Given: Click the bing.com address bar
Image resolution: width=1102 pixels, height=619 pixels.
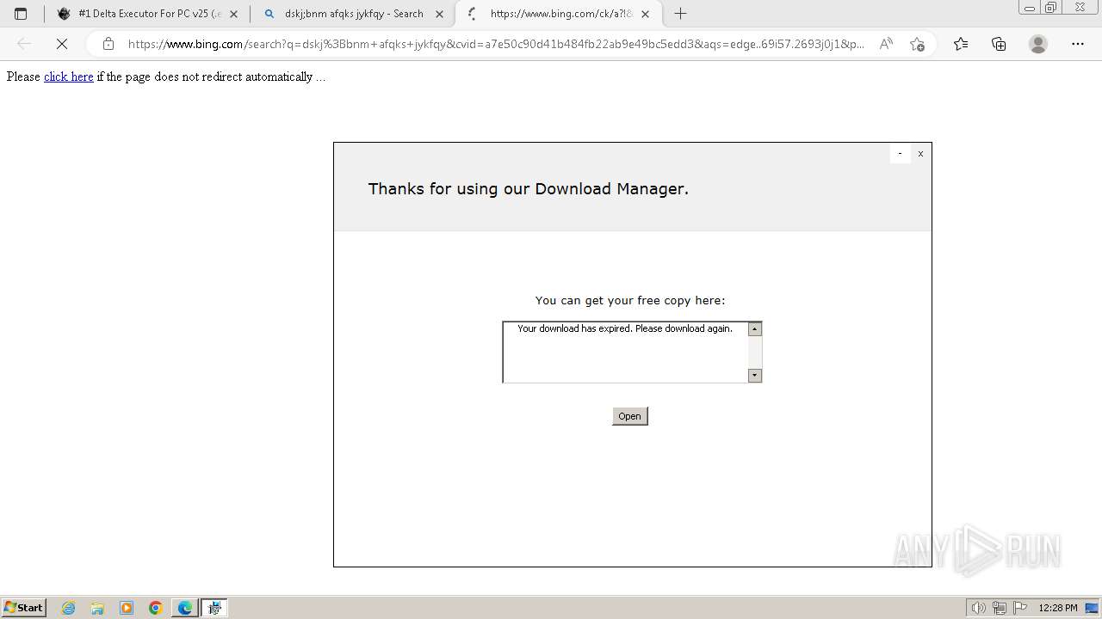Looking at the screenshot, I should tap(495, 44).
